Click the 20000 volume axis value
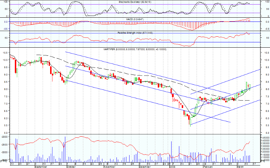The width and height of the screenshot is (270, 168). 266,152
